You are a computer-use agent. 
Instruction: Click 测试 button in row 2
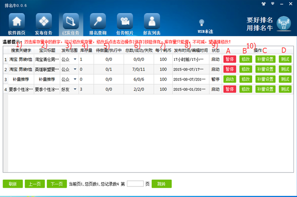(x=285, y=69)
